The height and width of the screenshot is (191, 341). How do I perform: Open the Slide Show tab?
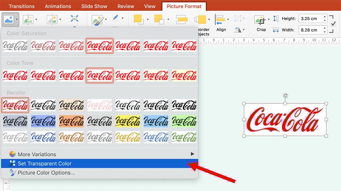click(94, 6)
